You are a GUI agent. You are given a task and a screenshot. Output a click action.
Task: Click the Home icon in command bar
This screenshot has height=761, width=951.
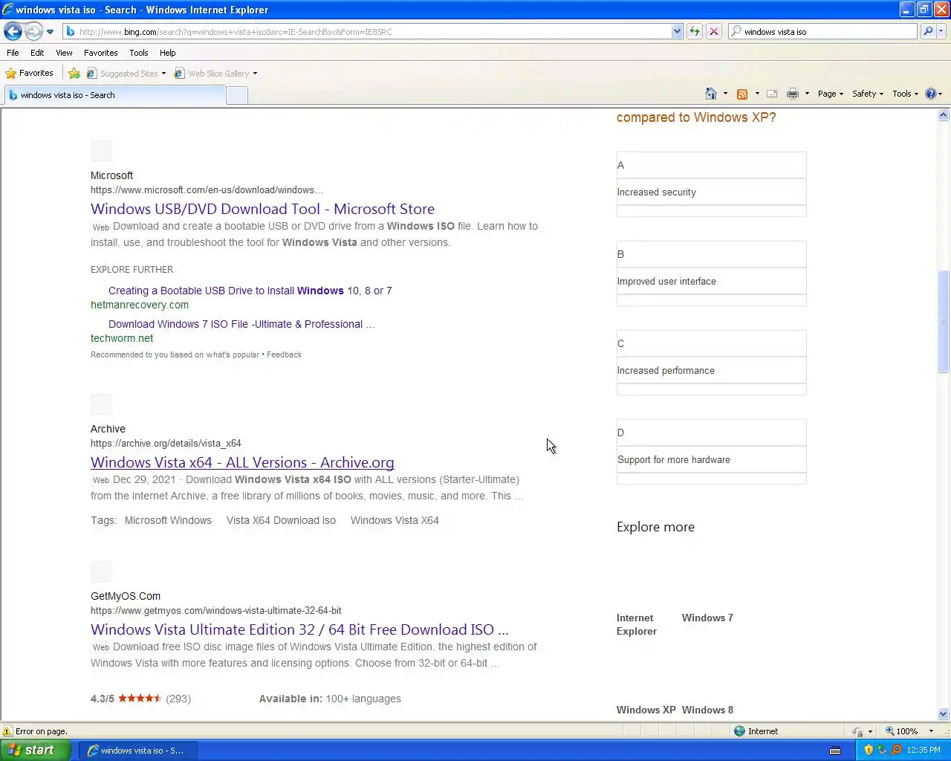pyautogui.click(x=711, y=94)
